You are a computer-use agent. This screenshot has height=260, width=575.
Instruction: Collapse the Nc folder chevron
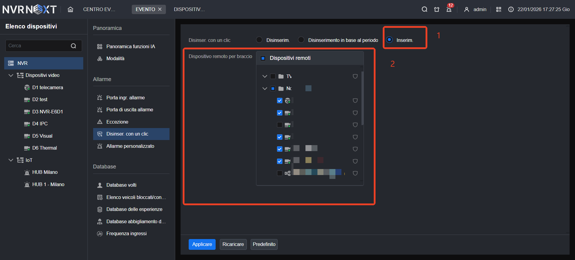265,88
